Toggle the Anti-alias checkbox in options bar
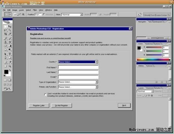The image size is (174, 134). (44, 14)
